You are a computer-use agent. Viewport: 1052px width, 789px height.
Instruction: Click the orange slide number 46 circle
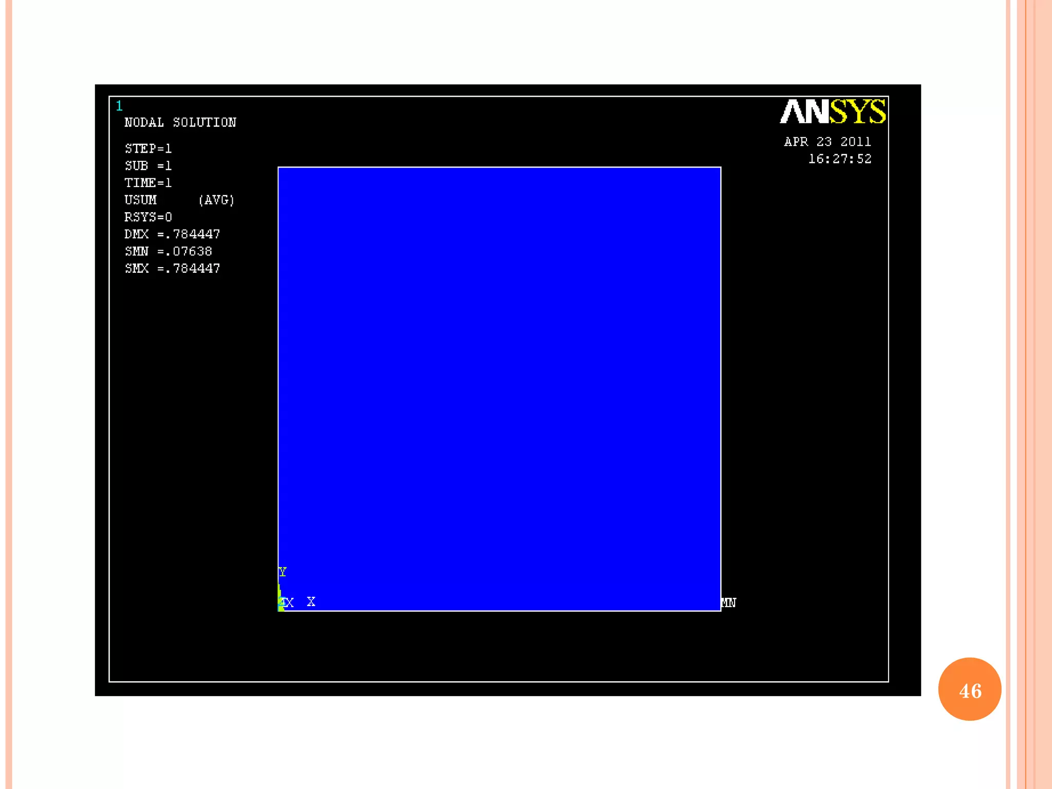(x=969, y=689)
